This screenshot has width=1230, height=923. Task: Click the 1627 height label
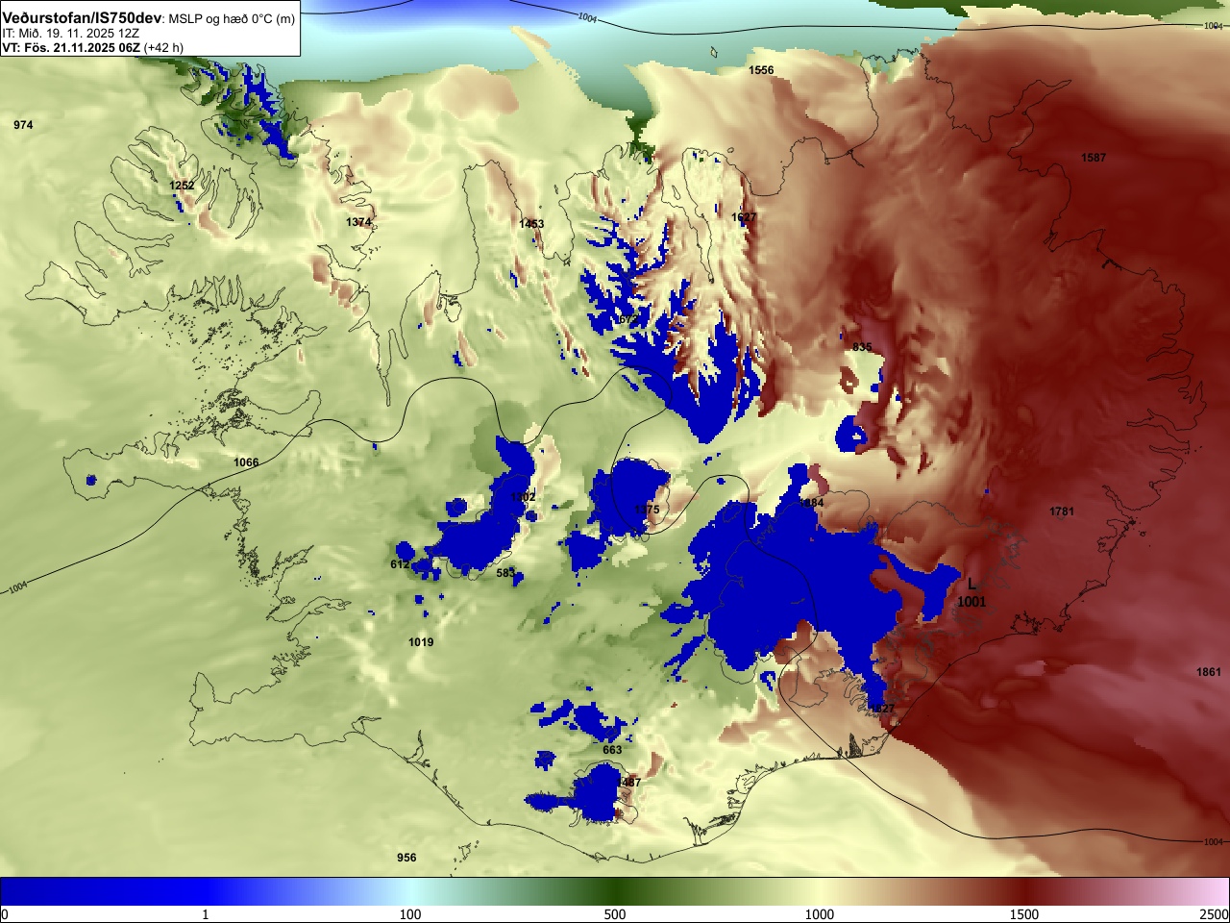click(x=744, y=217)
